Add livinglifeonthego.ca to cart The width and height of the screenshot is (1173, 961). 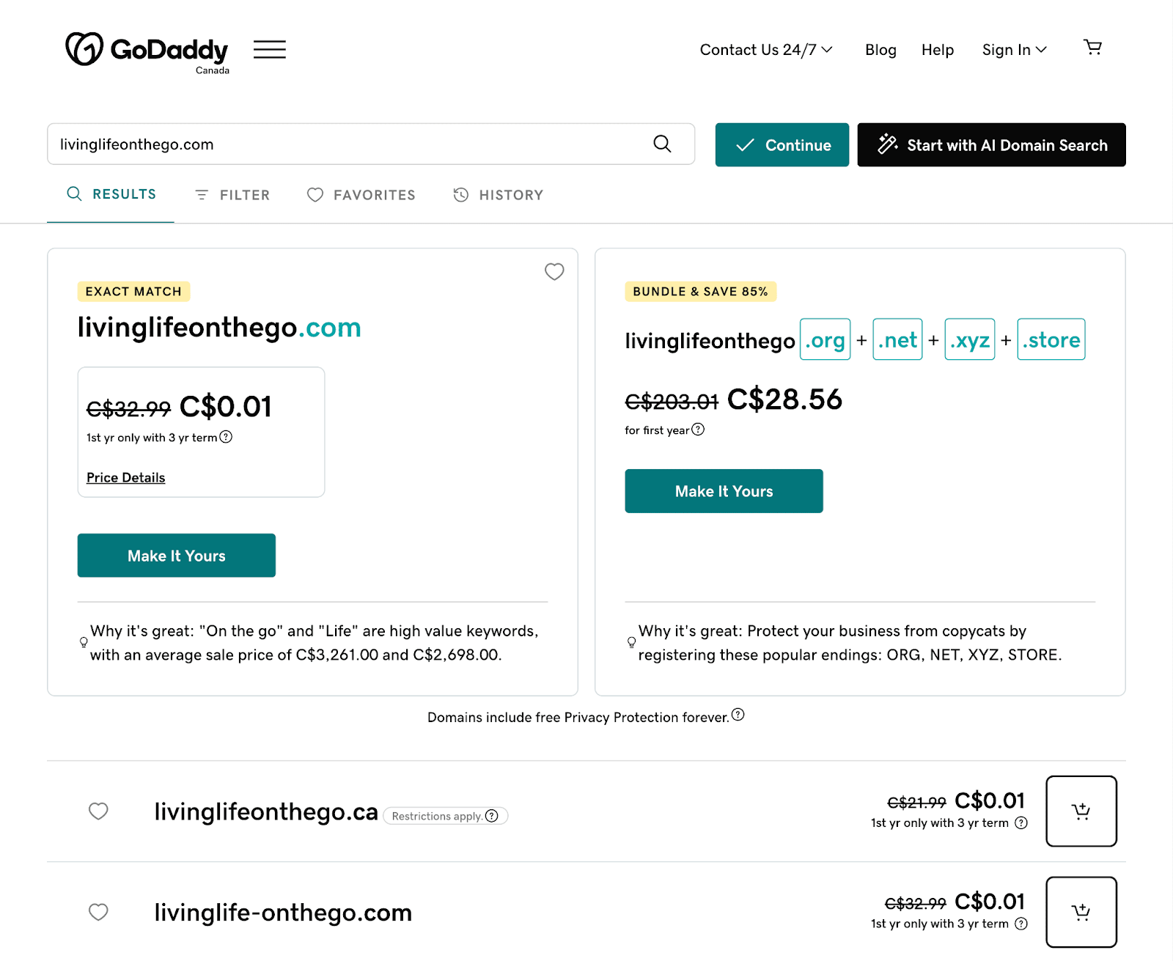[1081, 811]
